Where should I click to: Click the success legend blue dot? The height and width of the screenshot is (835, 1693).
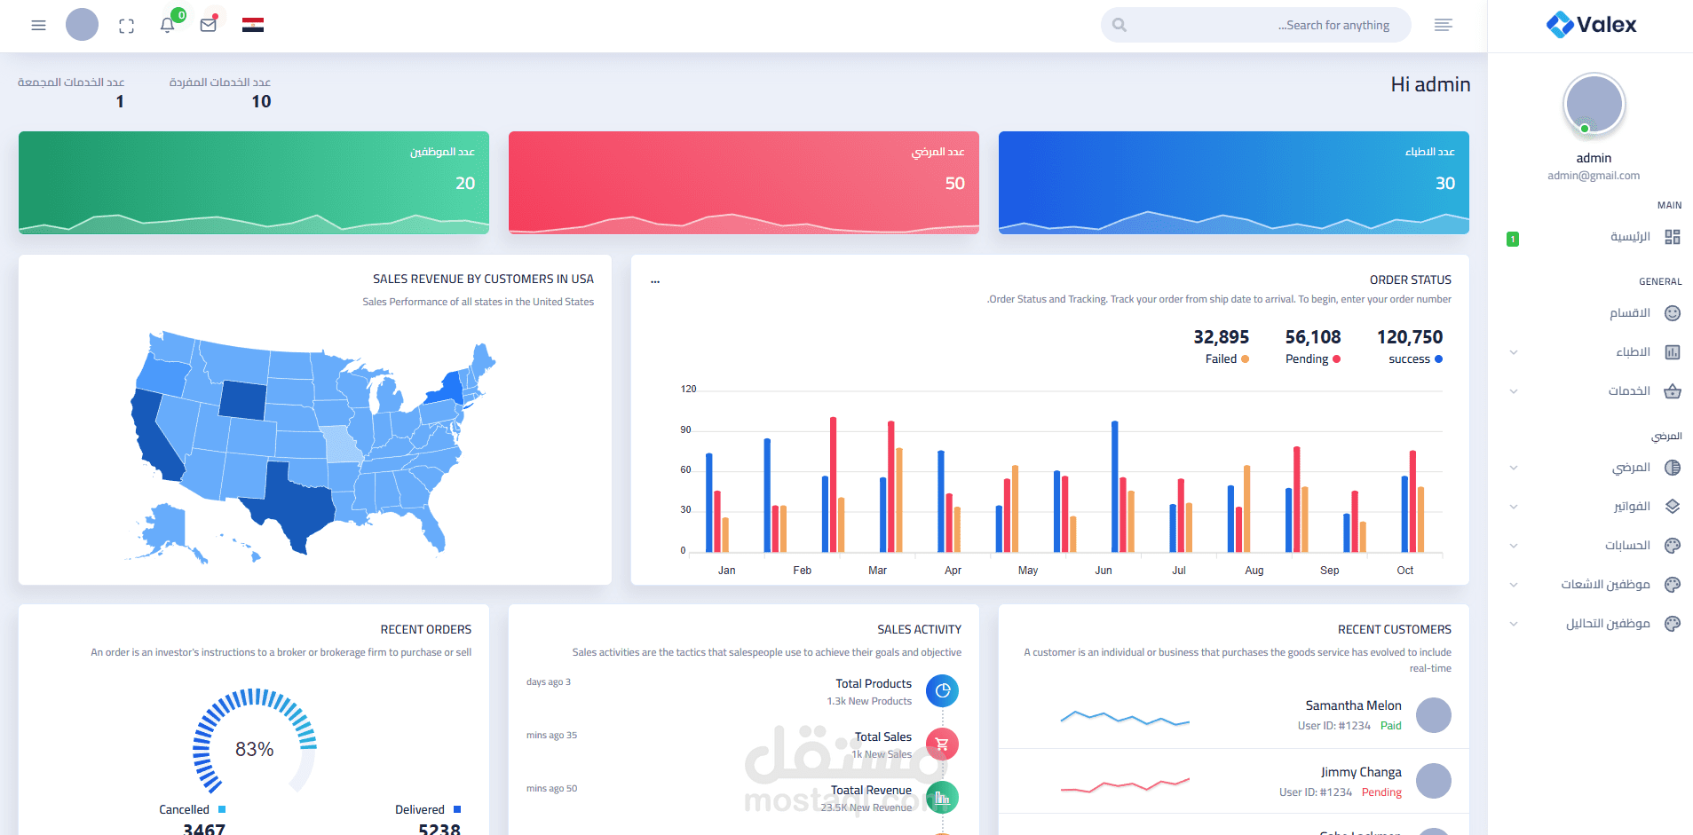coord(1438,359)
